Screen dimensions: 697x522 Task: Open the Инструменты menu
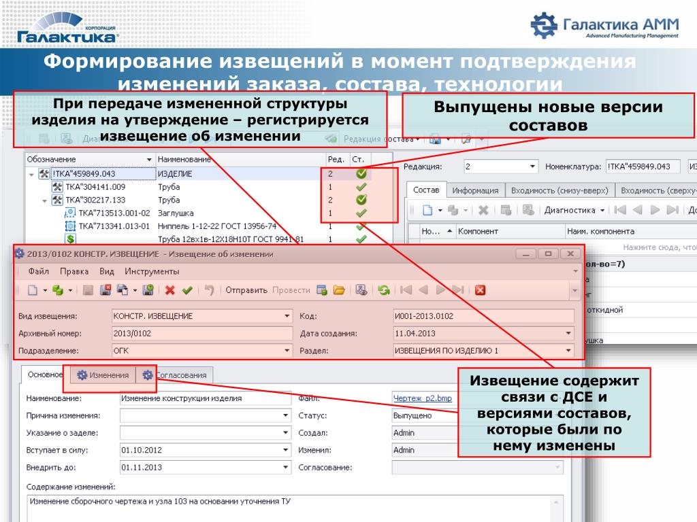pyautogui.click(x=152, y=271)
